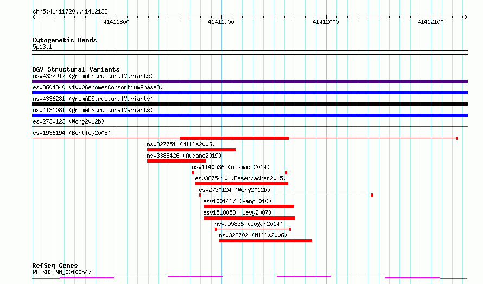This screenshot has width=483, height=284.
Task: Click the nsv4131081 gnomAD variant label
Action: (93, 110)
